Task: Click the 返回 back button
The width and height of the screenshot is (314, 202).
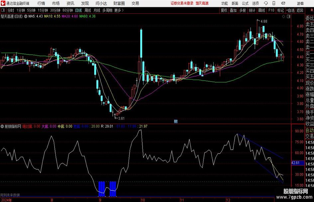Action: [x=300, y=10]
